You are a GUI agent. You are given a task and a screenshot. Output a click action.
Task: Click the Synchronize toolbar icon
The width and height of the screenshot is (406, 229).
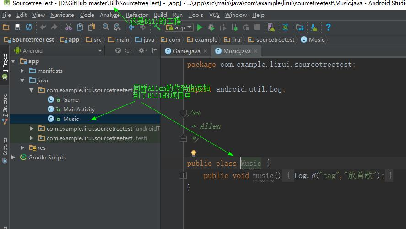29,27
